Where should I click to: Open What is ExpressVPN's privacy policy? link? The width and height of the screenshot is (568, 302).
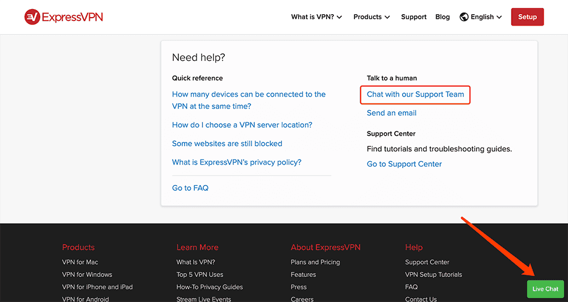coord(236,162)
